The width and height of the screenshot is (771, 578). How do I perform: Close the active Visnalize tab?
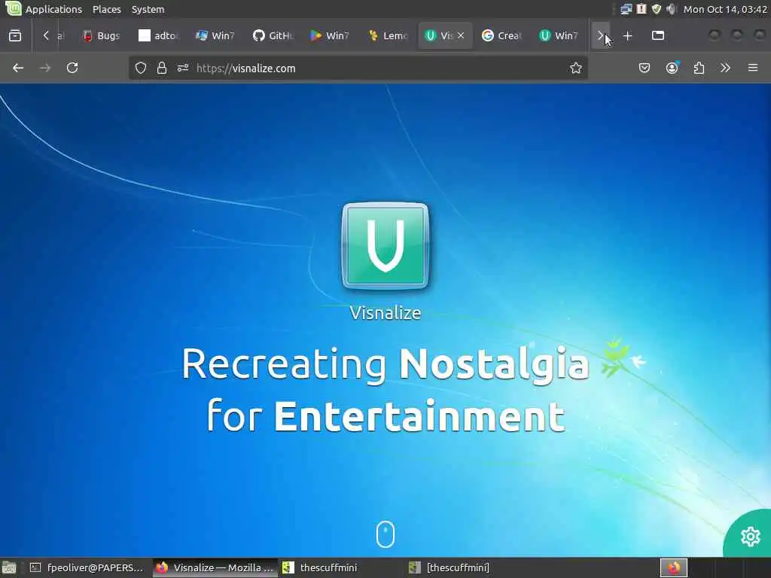tap(461, 35)
